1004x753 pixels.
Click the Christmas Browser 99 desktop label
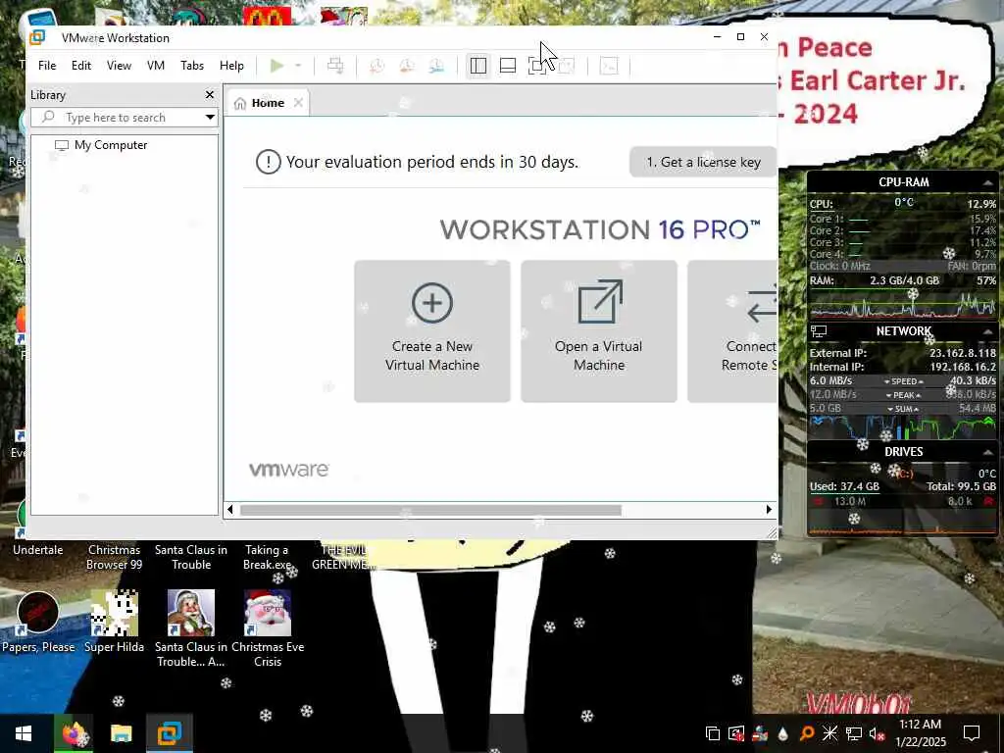[114, 557]
